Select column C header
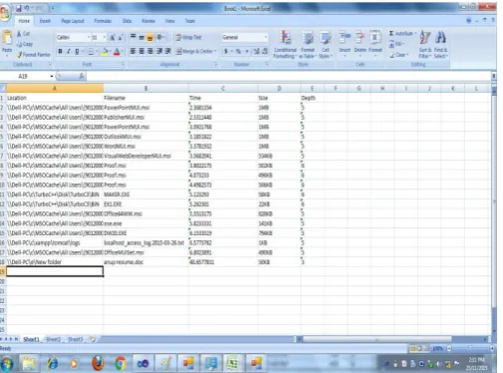The image size is (503, 373). (x=223, y=89)
